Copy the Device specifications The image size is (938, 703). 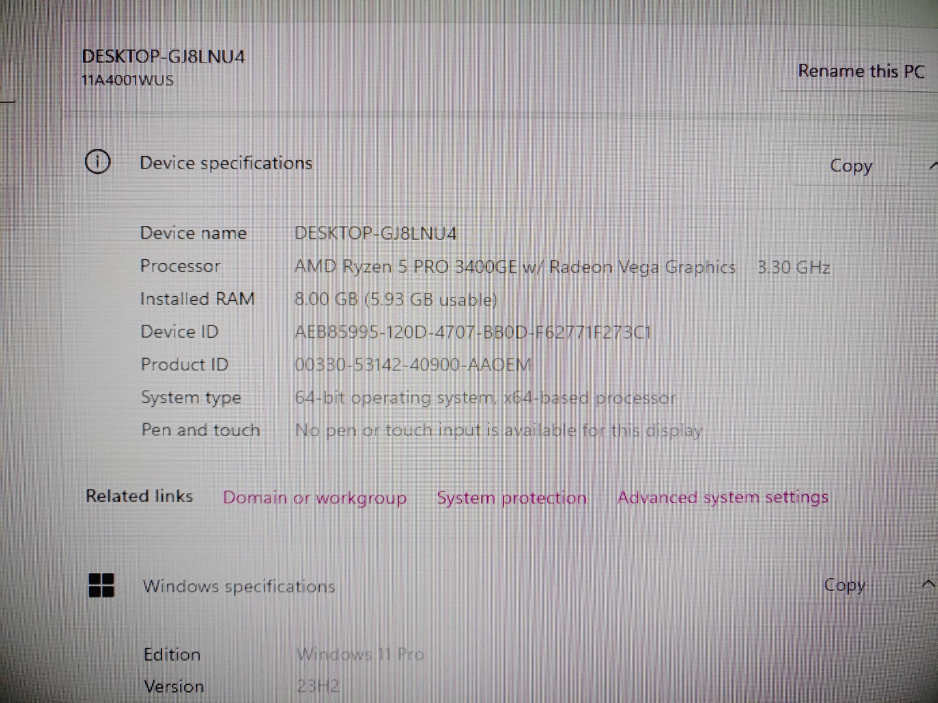tap(850, 165)
